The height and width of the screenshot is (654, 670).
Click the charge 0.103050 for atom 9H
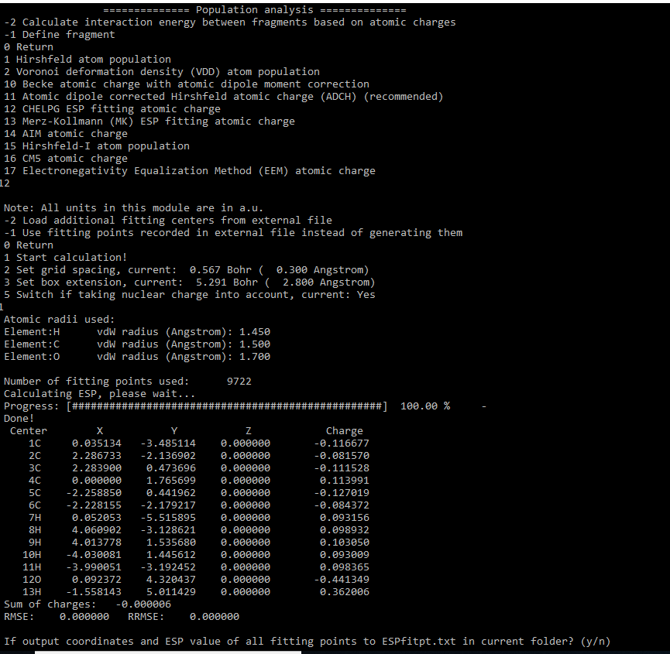click(345, 542)
